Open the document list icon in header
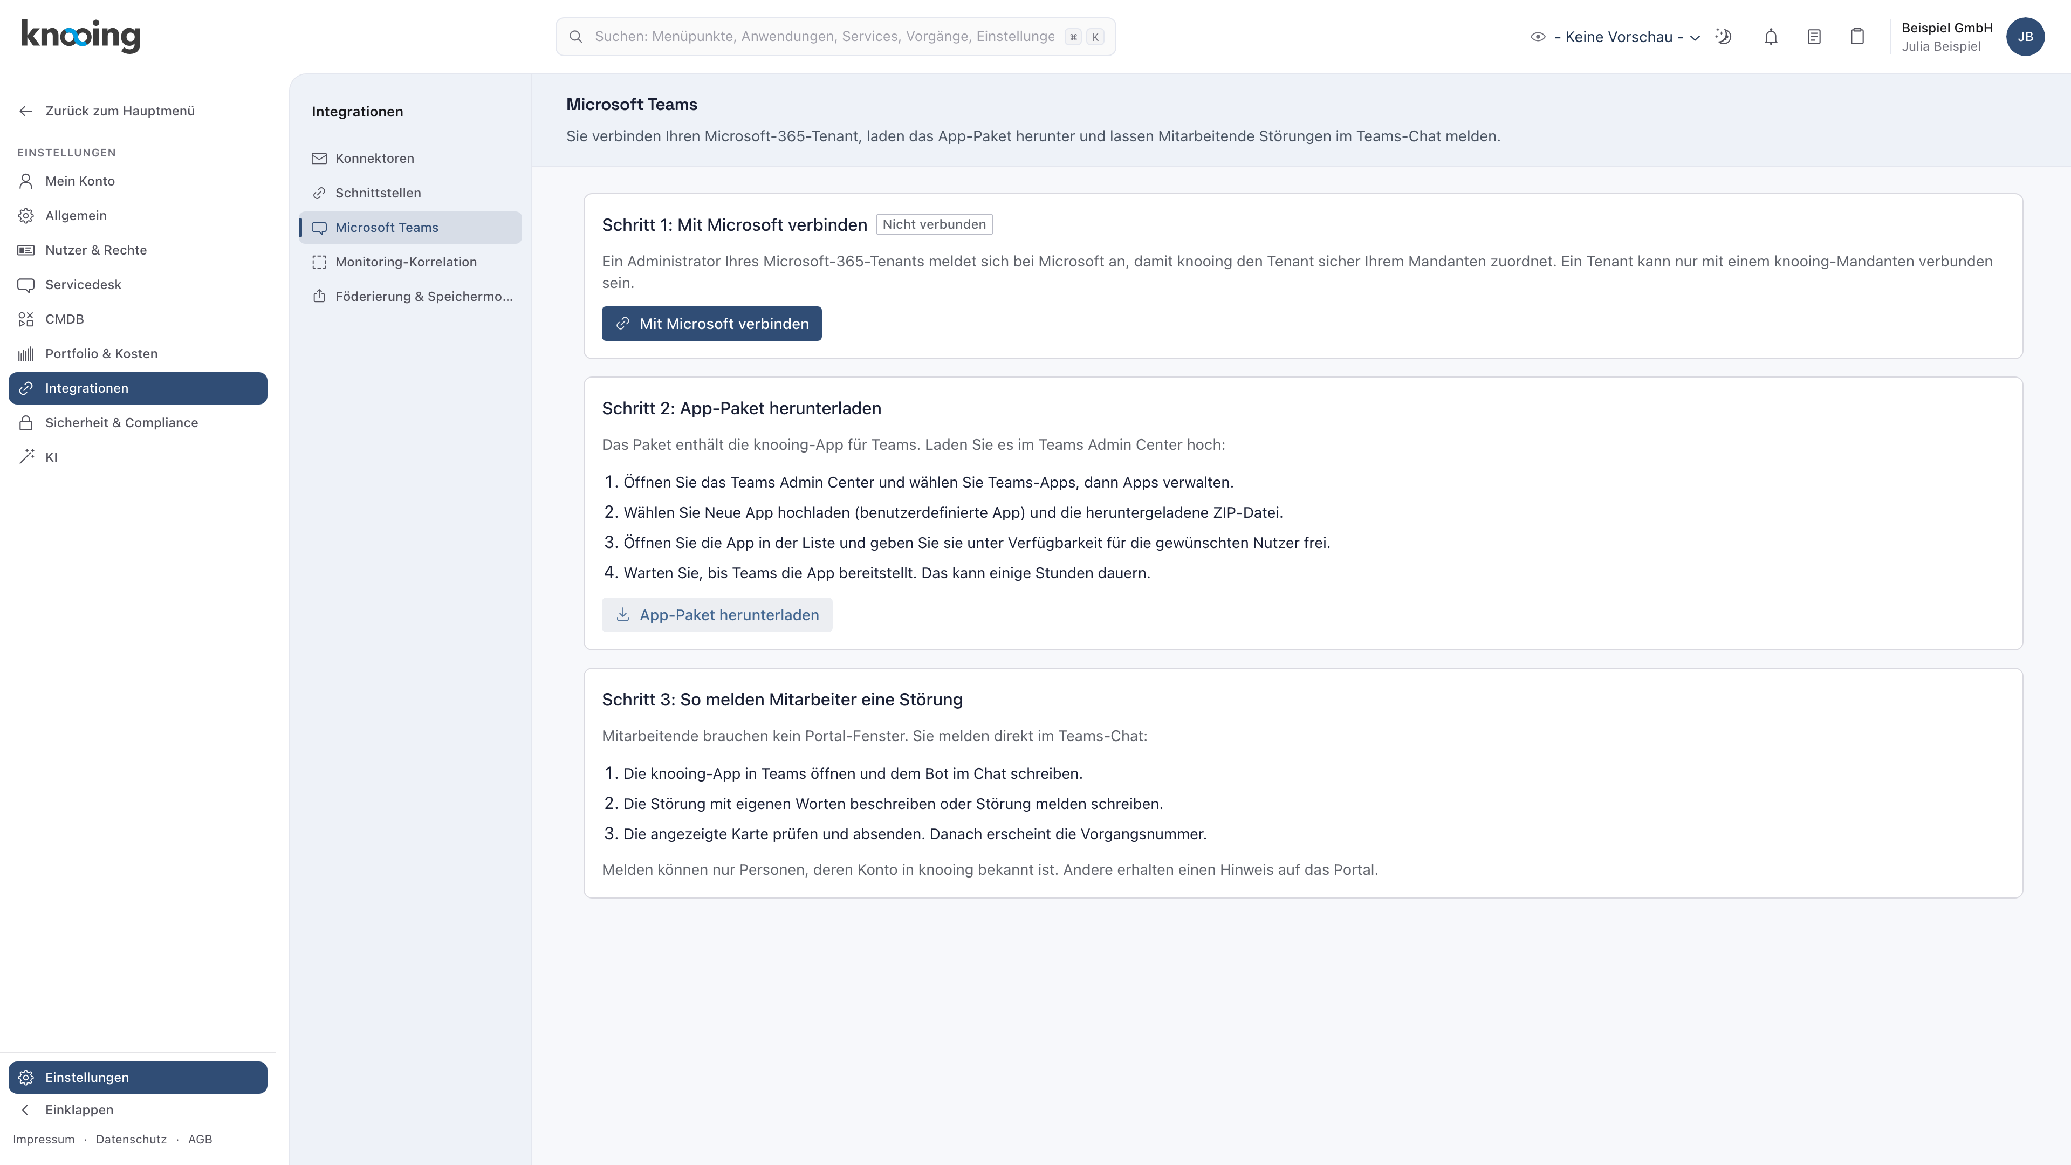Screen dimensions: 2071x1165 tap(1814, 36)
